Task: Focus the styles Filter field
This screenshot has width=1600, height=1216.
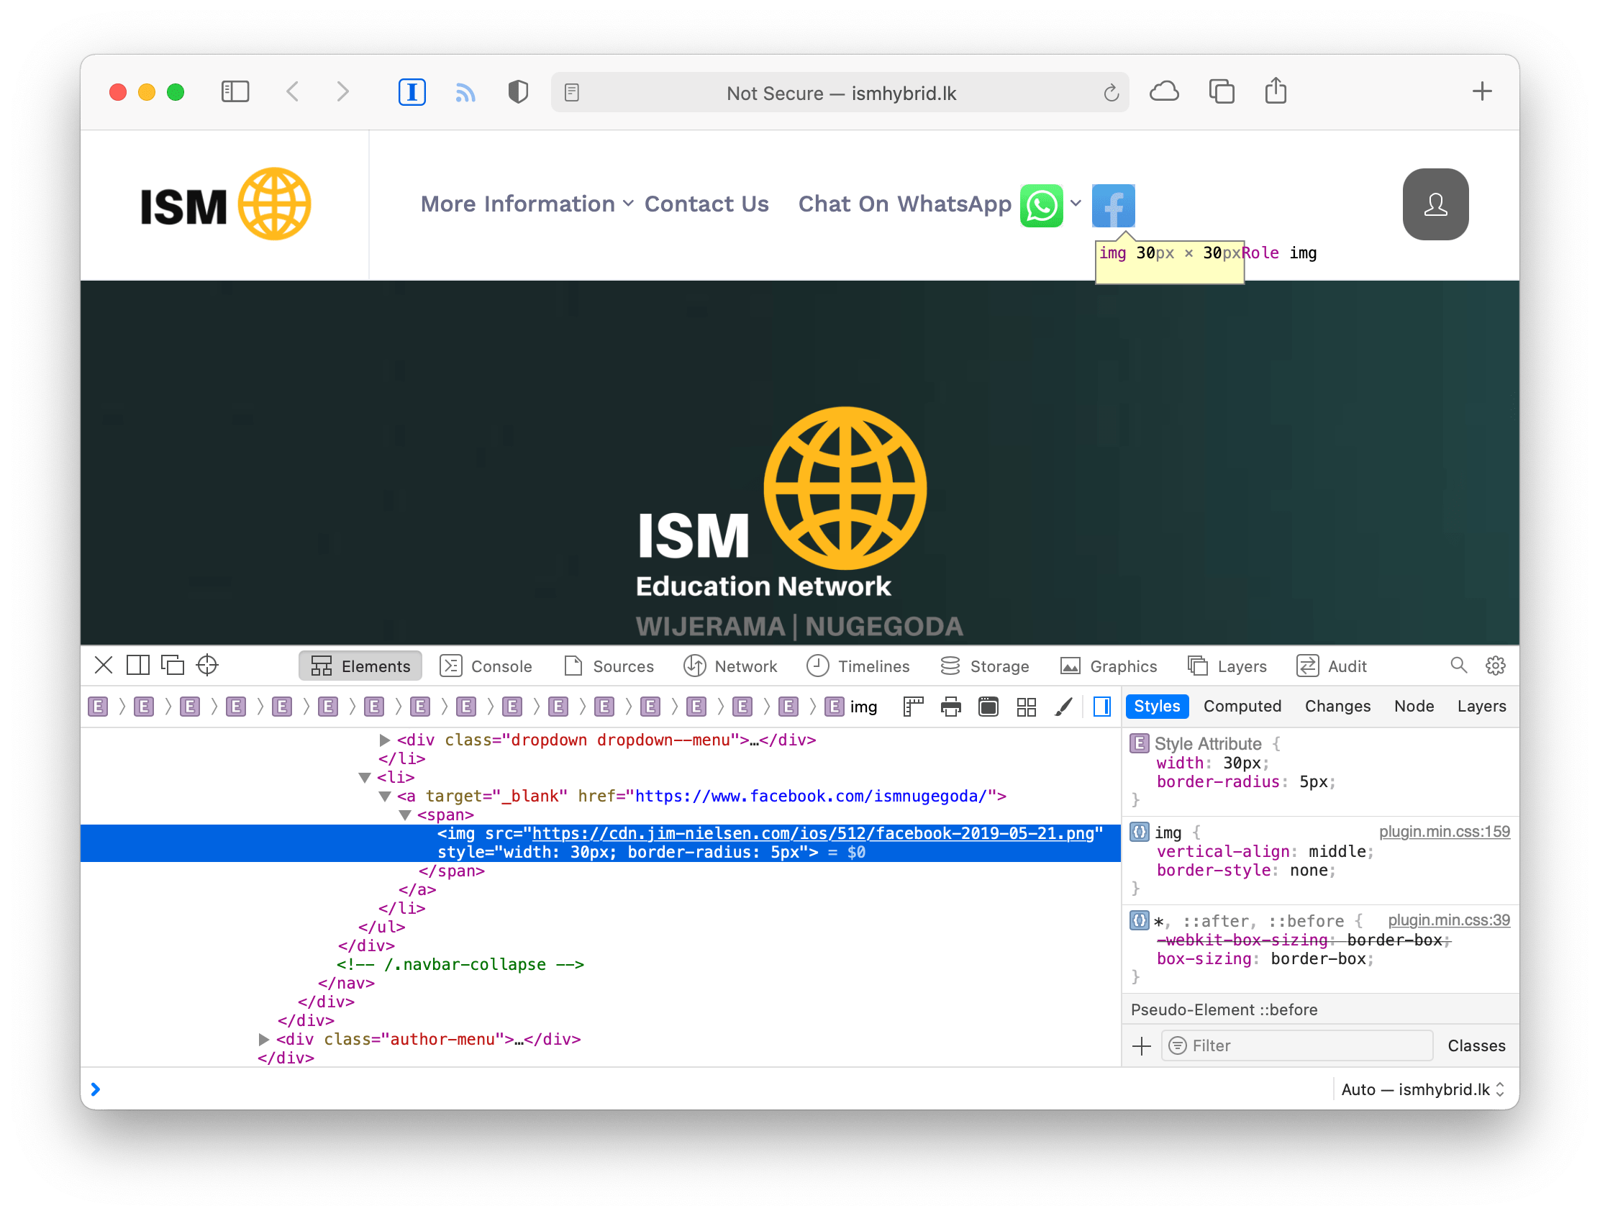Action: (1296, 1046)
